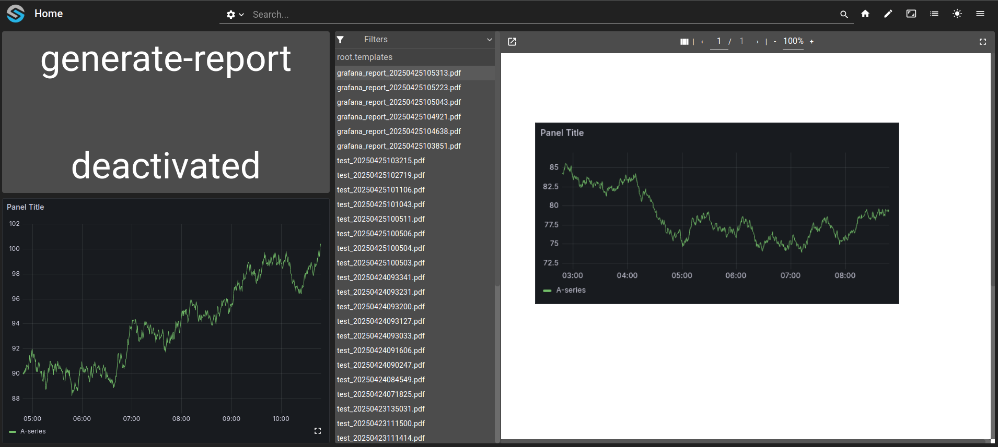Click the display/screen mode icon in header
This screenshot has width=998, height=447.
point(911,14)
